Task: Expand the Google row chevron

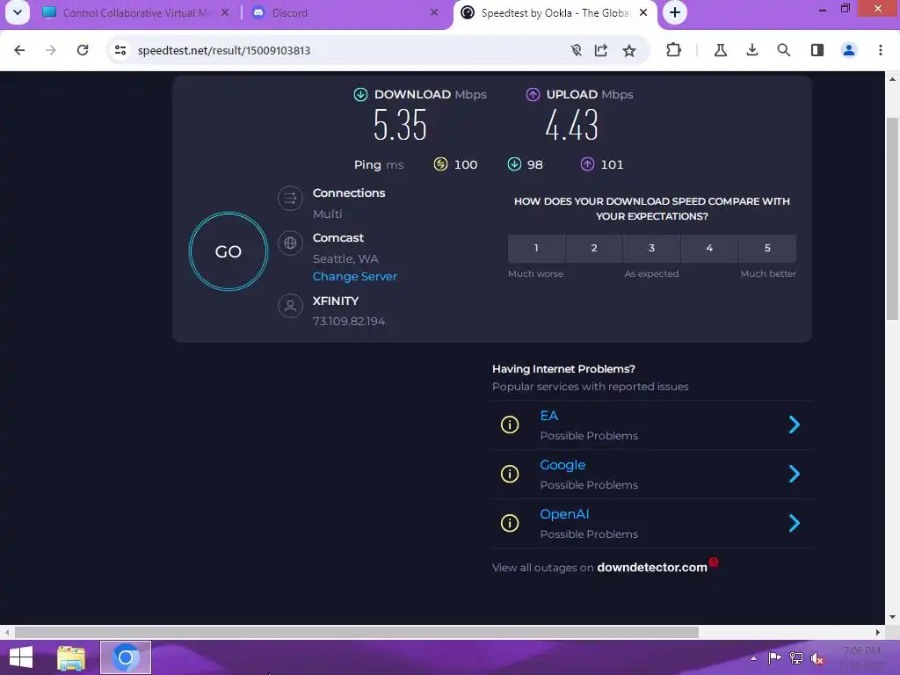Action: 795,474
